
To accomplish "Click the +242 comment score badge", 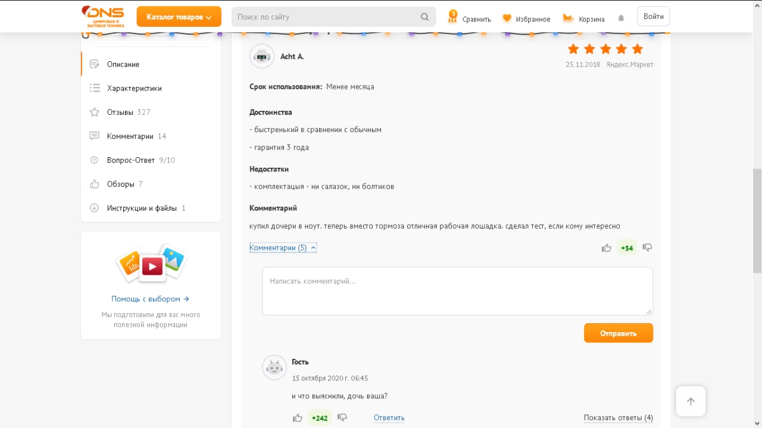I will [320, 418].
